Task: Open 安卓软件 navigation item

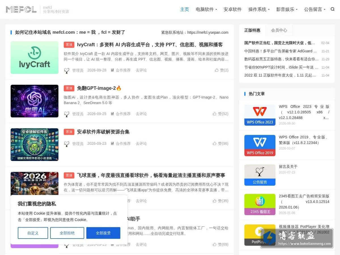Action: (x=233, y=9)
